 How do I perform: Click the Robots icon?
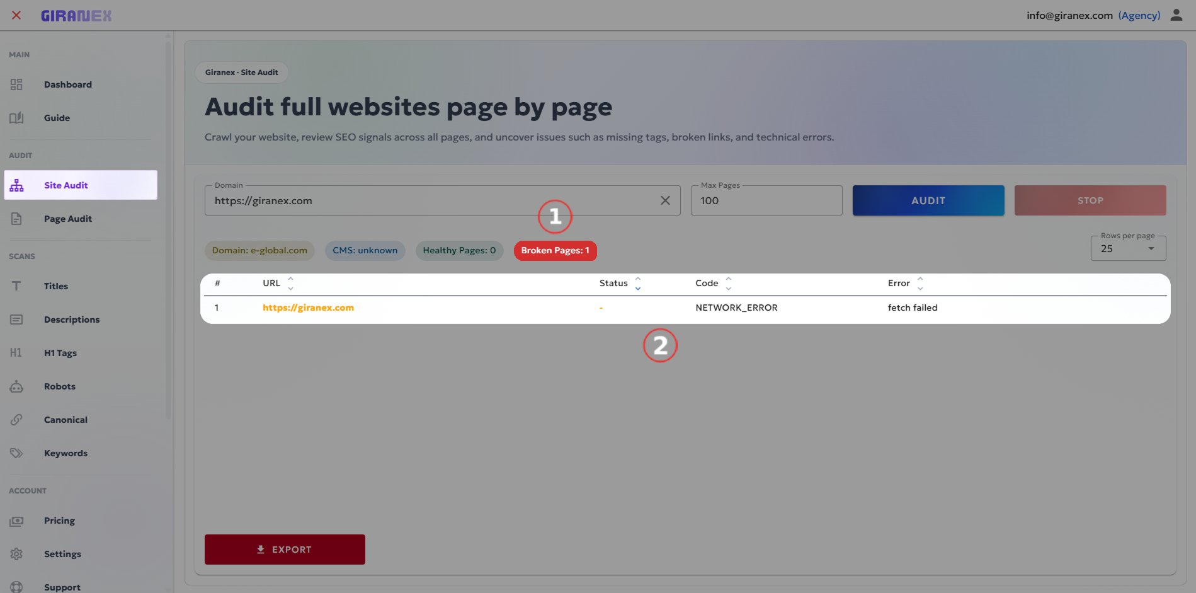click(x=16, y=386)
